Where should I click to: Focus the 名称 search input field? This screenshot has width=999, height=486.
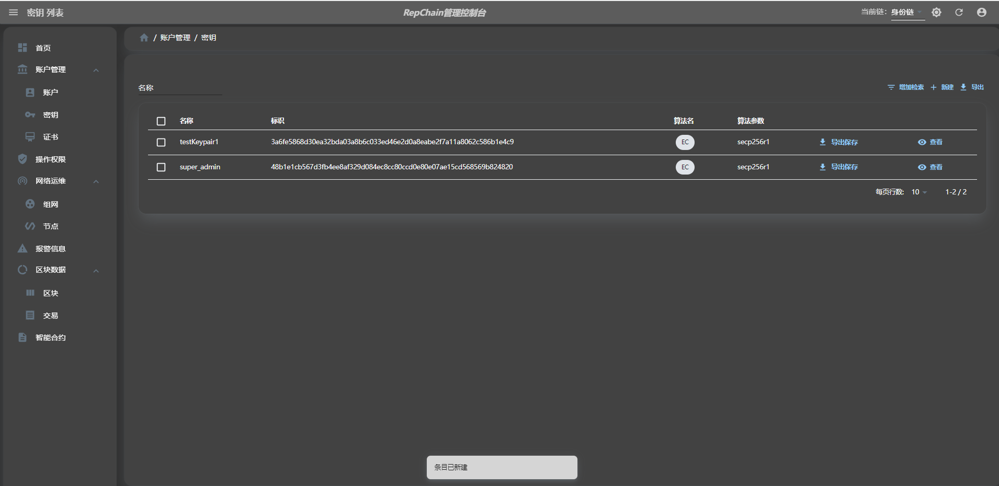point(180,88)
